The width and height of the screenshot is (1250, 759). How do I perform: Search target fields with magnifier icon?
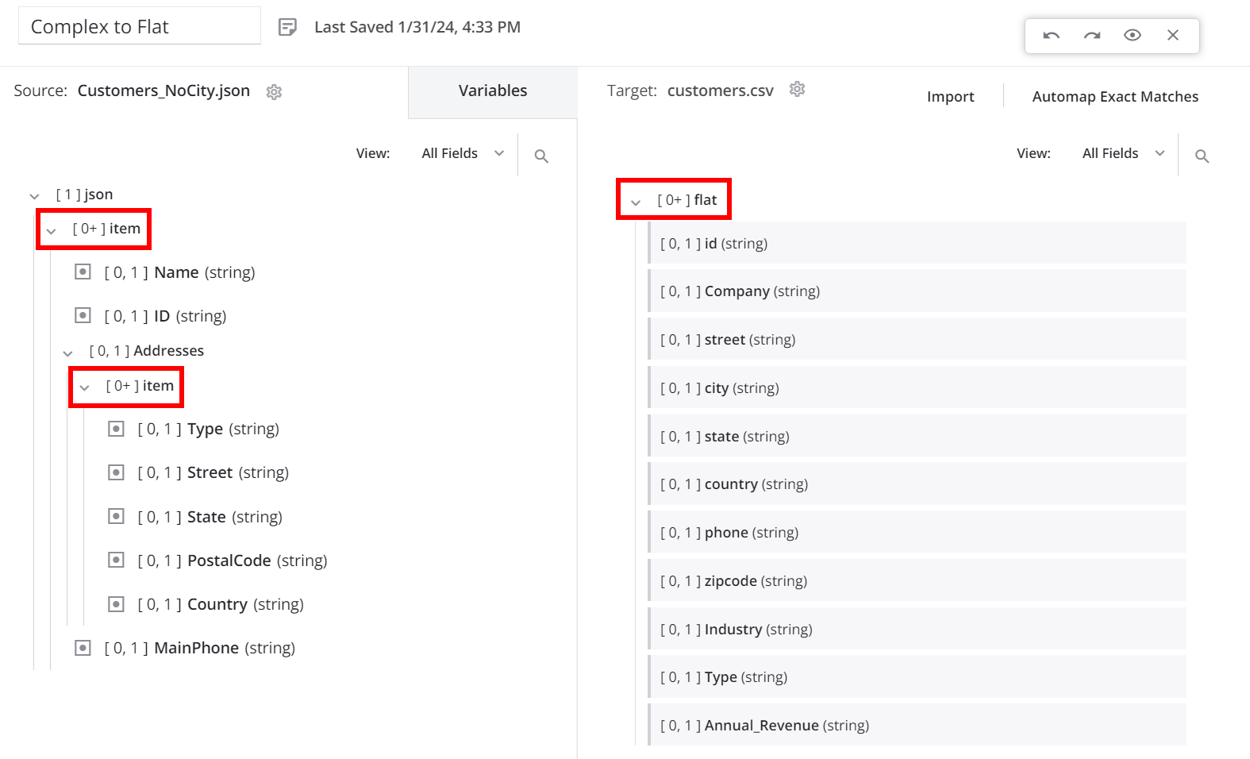point(1202,156)
